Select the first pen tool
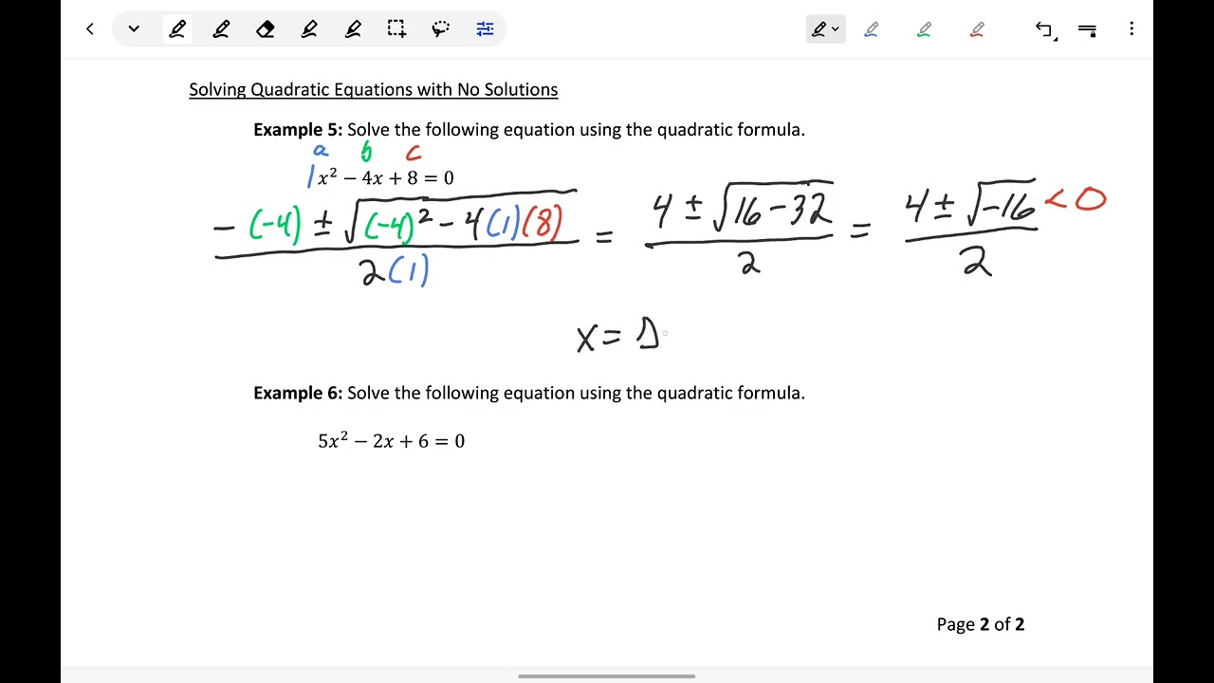1214x683 pixels. pyautogui.click(x=177, y=29)
